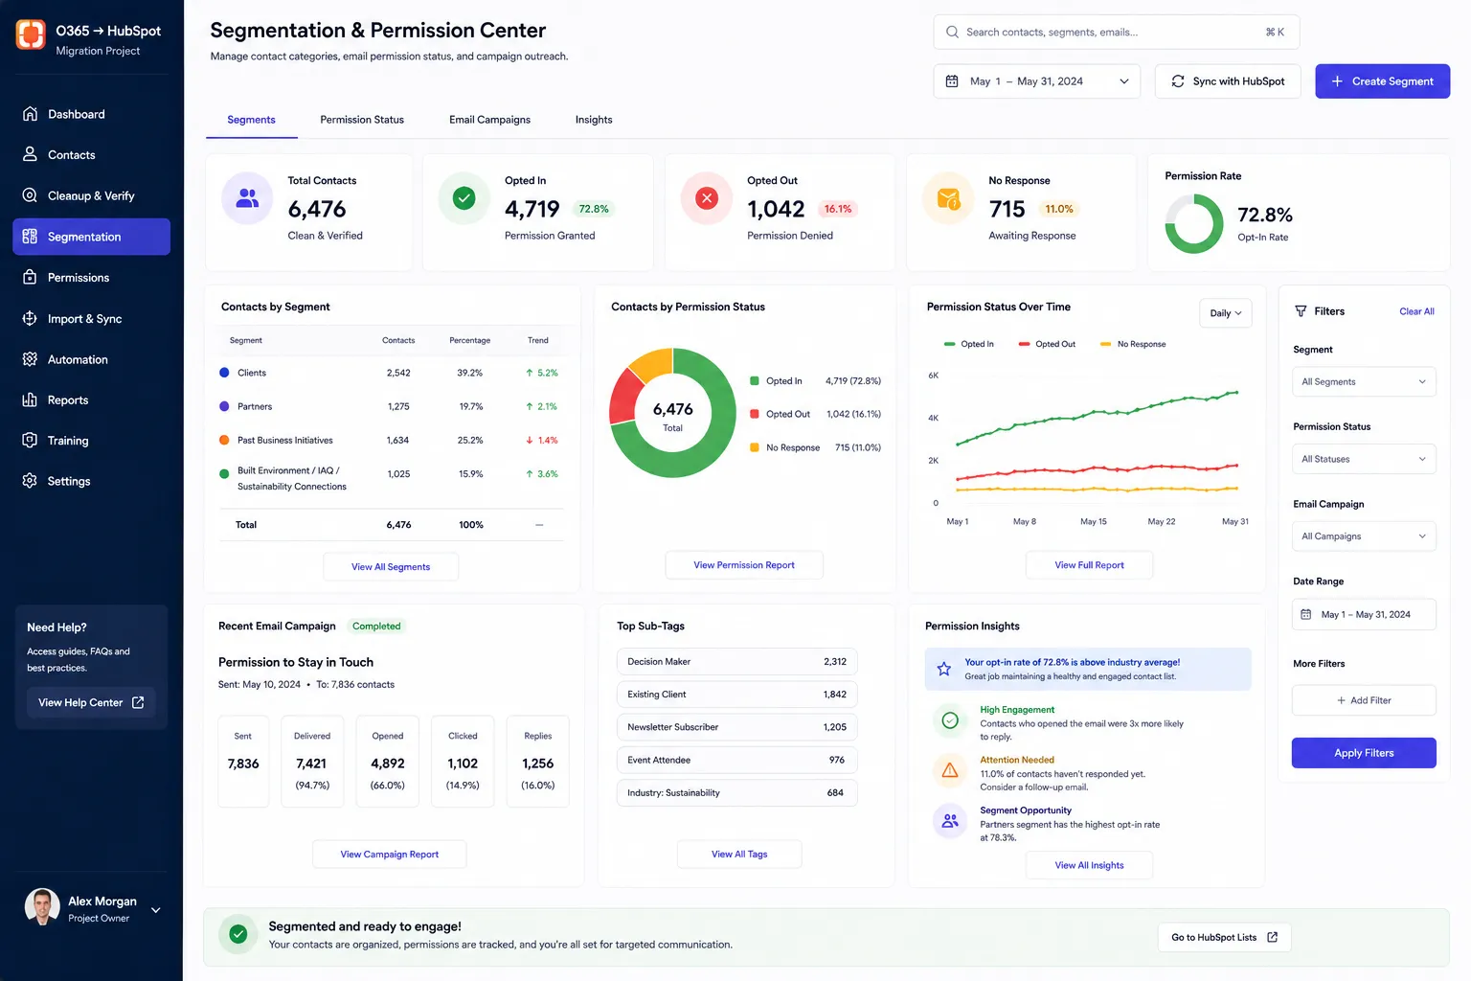Viewport: 1471px width, 981px height.
Task: Click the No Response envelope icon
Action: click(948, 198)
